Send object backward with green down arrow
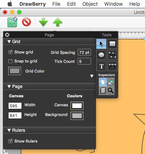145x154 pixels. coord(43,22)
